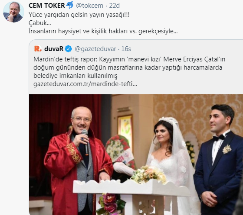Click the duvaR orange R logo
This screenshot has height=215, width=243.
click(x=38, y=48)
